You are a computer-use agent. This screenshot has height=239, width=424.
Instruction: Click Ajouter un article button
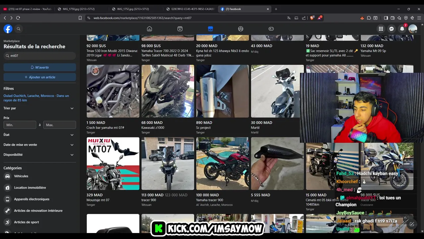click(x=40, y=77)
